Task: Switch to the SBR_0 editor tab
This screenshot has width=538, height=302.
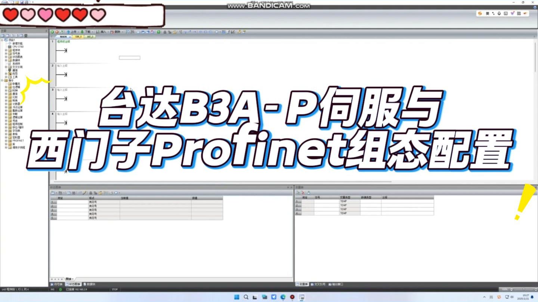Action: (77, 37)
